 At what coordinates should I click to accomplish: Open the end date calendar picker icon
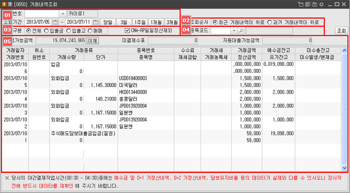tap(96, 22)
